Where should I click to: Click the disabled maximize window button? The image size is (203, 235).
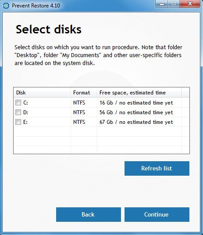tap(173, 4)
